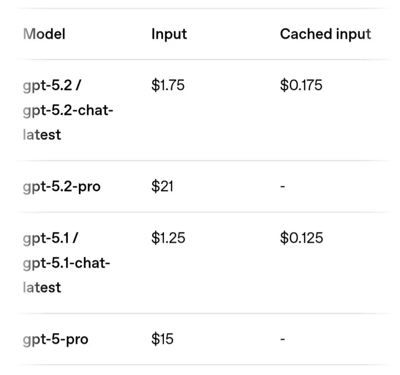The width and height of the screenshot is (400, 375).
Task: Select the $0.125 cached input price
Action: click(301, 238)
